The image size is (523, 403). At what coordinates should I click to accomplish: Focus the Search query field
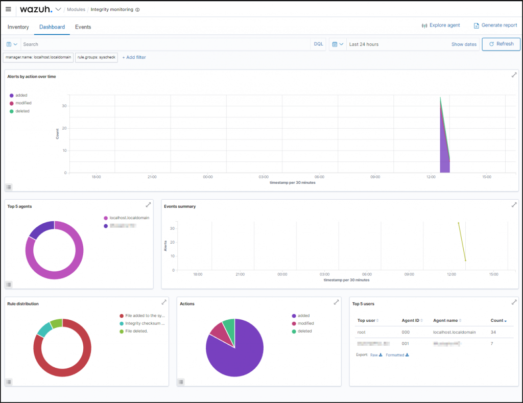166,44
